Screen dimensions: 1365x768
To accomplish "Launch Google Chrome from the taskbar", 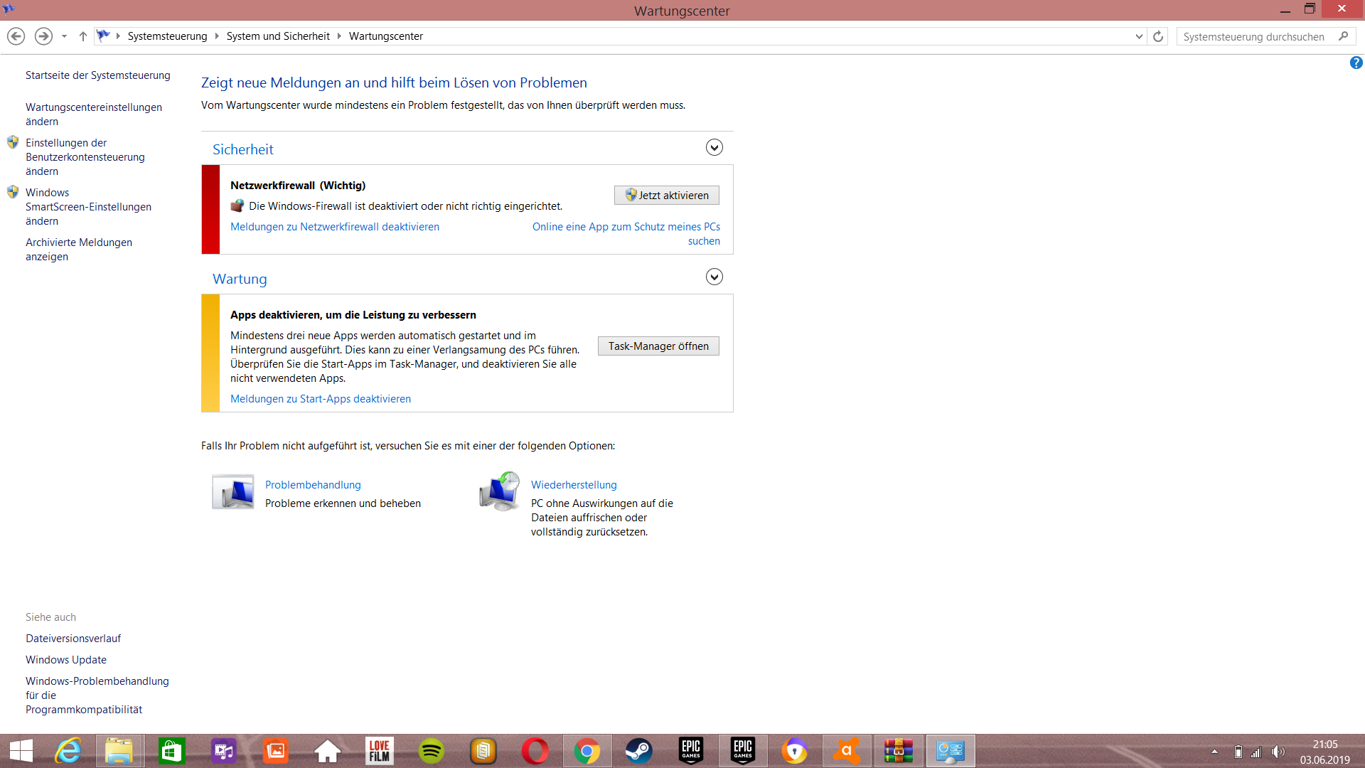I will pyautogui.click(x=587, y=751).
